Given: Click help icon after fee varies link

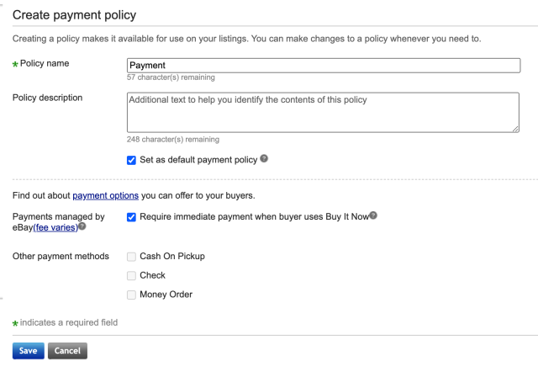Looking at the screenshot, I should (82, 226).
